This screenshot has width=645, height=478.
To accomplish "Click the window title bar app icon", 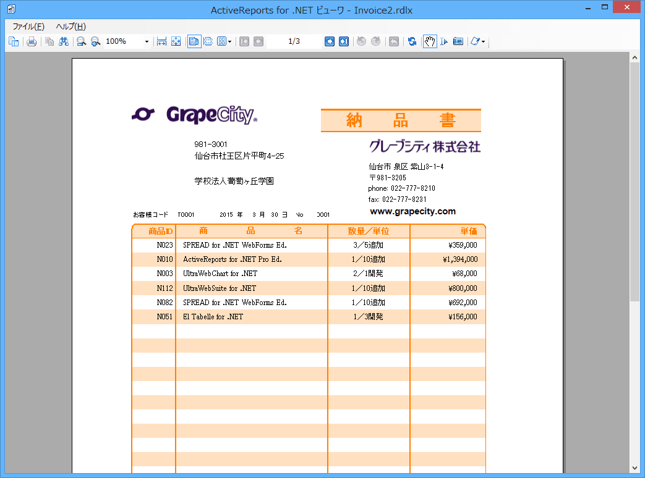I will [12, 9].
